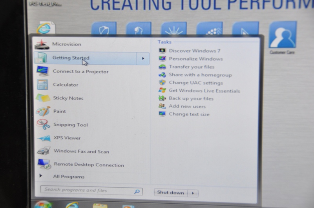This screenshot has height=208, width=314.
Task: Click the Transfer your files icon
Action: [x=162, y=67]
